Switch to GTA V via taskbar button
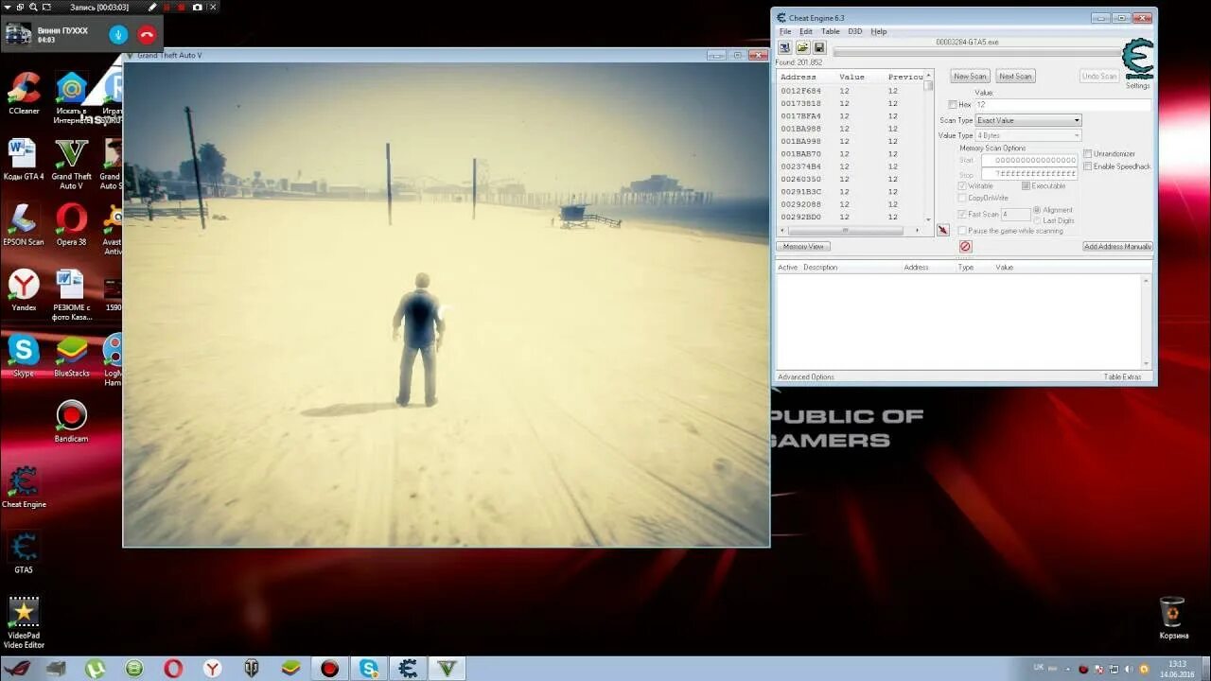The height and width of the screenshot is (681, 1211). [447, 669]
